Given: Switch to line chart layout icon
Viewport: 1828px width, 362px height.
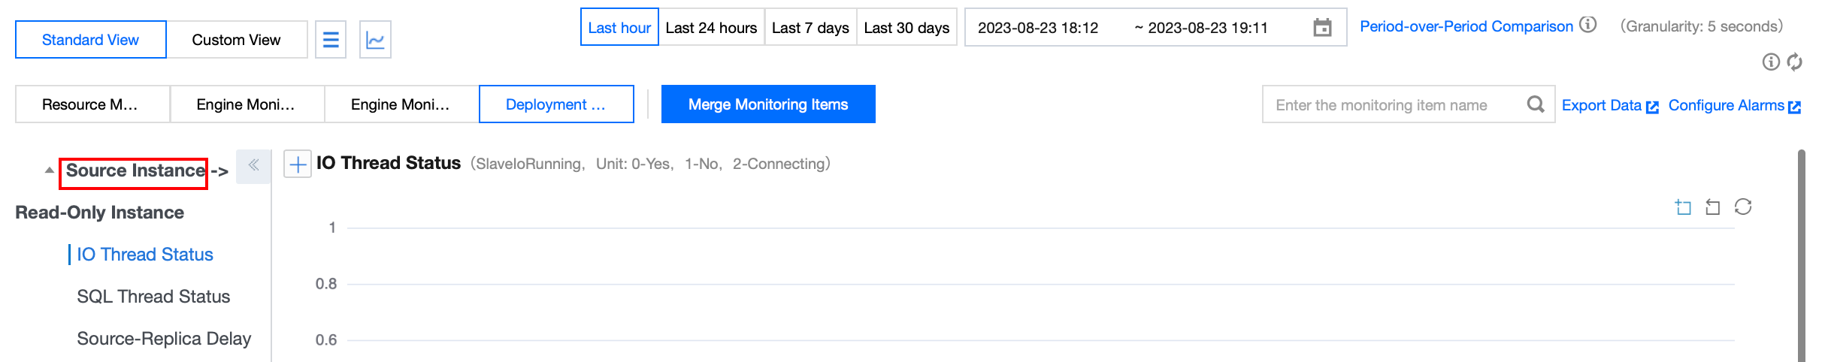Looking at the screenshot, I should click(375, 40).
